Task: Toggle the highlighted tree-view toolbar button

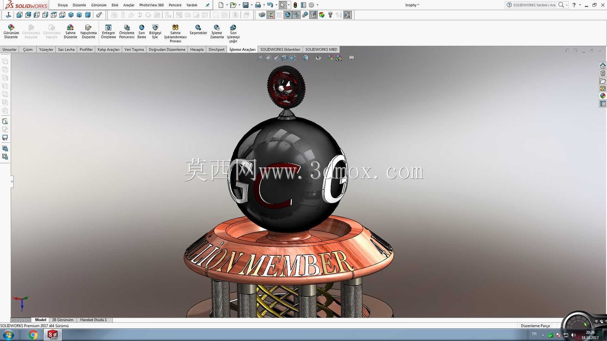Action: coord(313,15)
